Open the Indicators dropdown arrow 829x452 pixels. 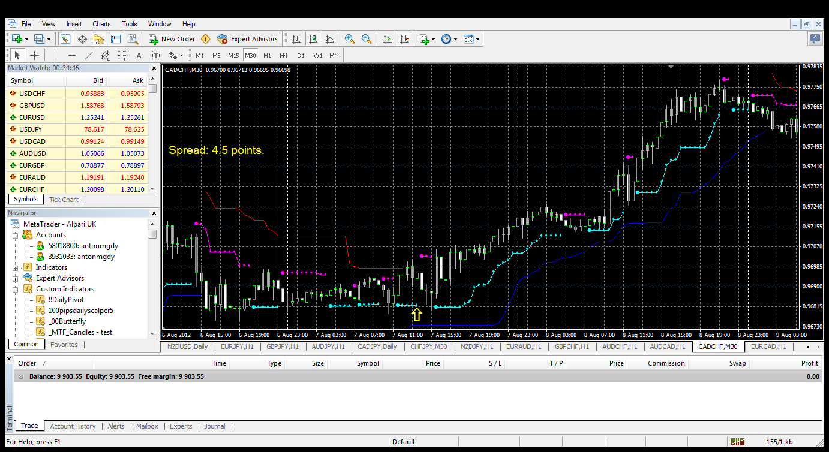pos(433,39)
